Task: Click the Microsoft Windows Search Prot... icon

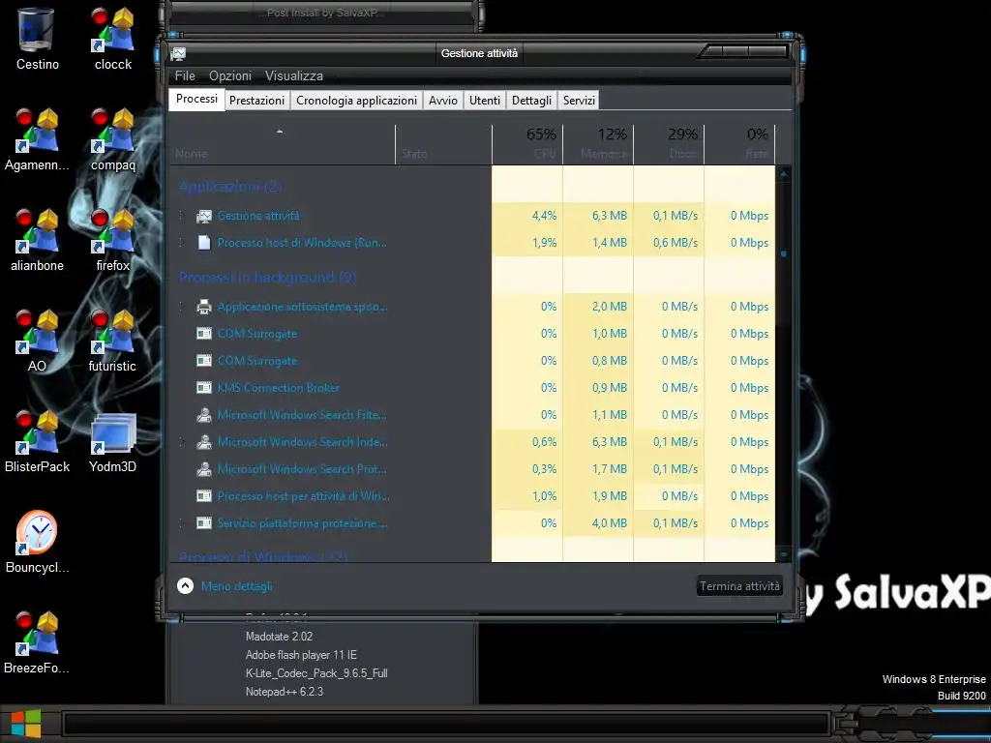Action: 203,469
